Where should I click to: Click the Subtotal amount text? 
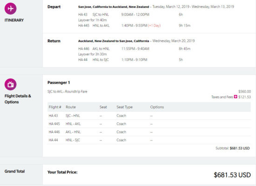[x=240, y=148]
